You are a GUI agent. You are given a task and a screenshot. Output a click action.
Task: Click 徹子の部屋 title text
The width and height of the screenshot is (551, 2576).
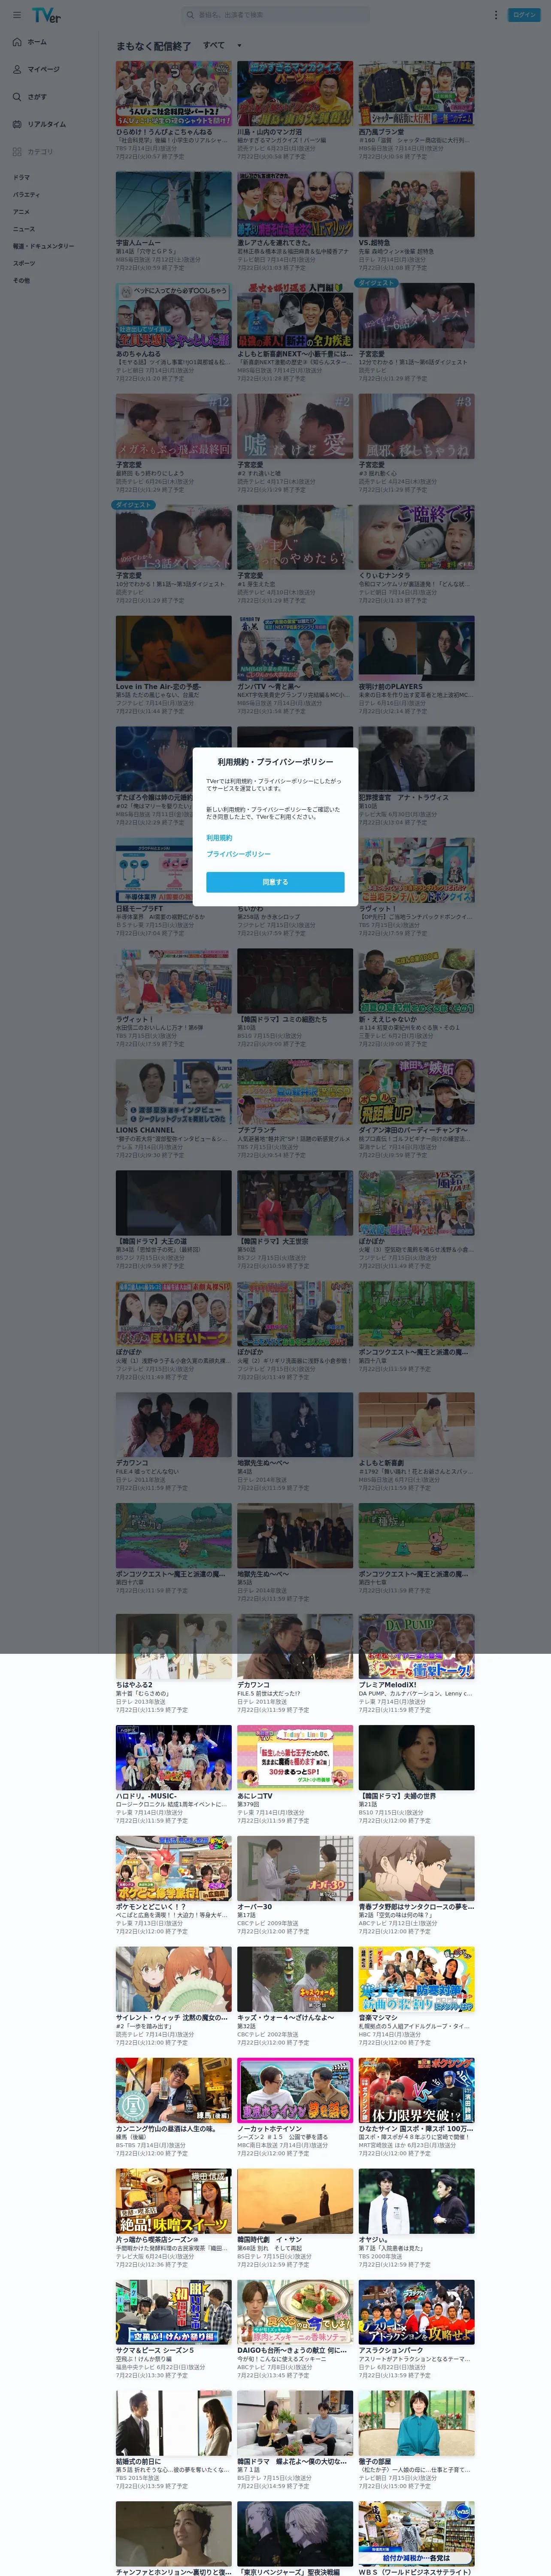coord(374,2462)
